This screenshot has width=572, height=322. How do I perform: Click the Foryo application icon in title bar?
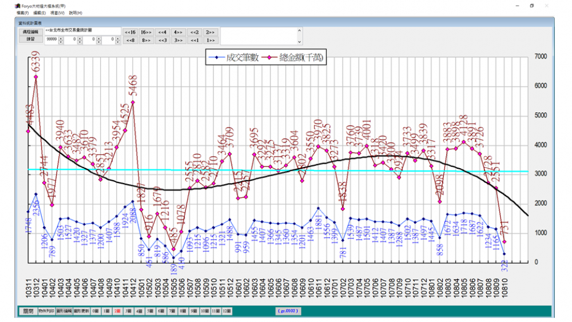[18, 6]
